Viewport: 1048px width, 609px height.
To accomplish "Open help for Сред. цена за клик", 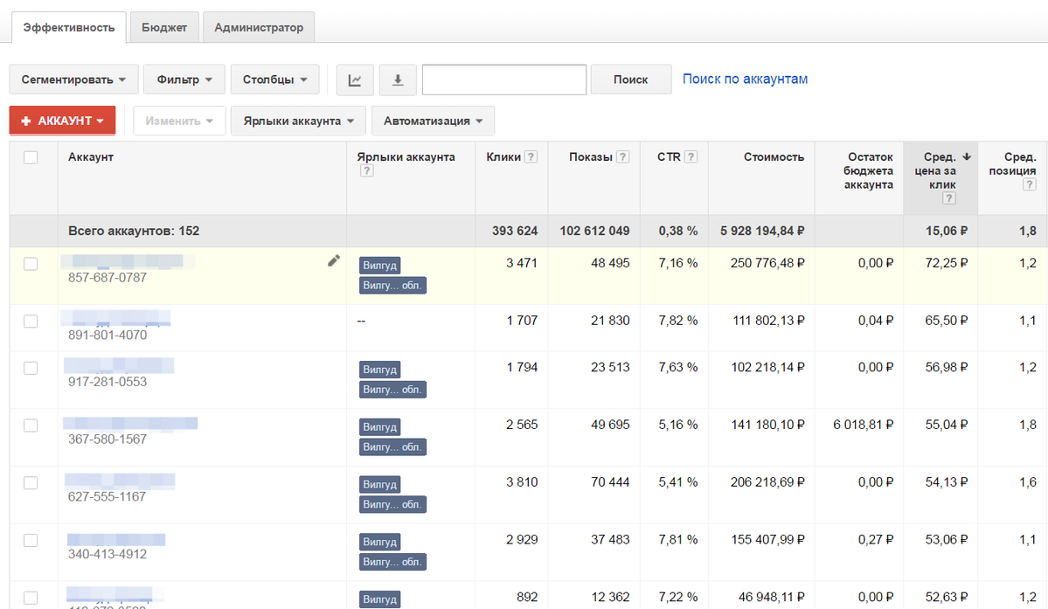I will [948, 198].
